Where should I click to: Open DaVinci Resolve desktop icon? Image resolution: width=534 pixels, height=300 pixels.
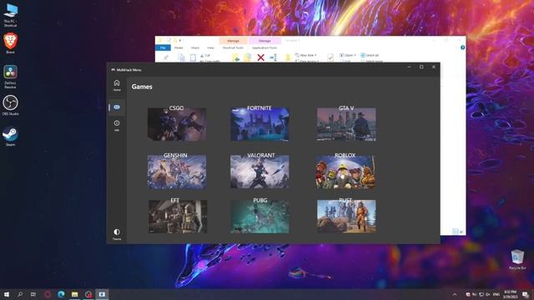coord(10,77)
